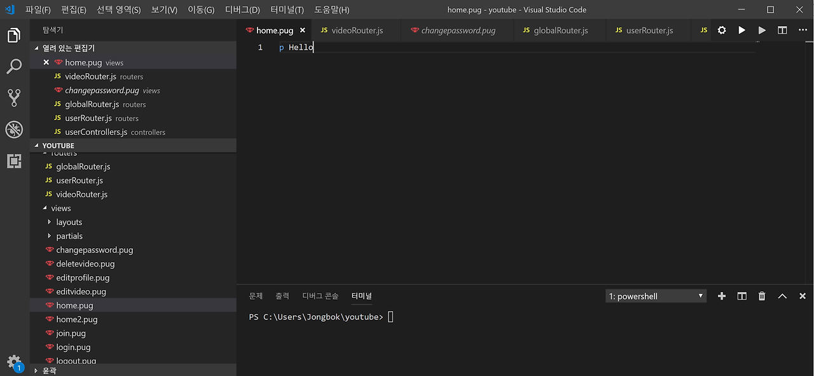
Task: Open the 보기(V) menu
Action: (164, 10)
